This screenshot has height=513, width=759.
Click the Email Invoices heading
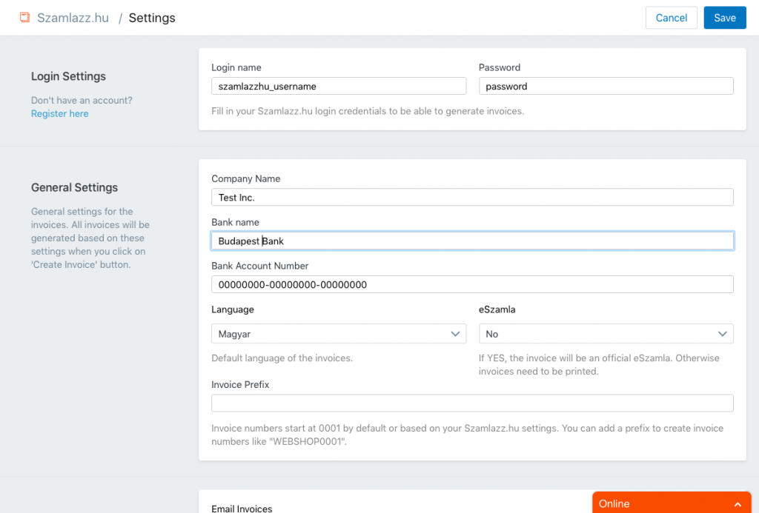point(242,508)
